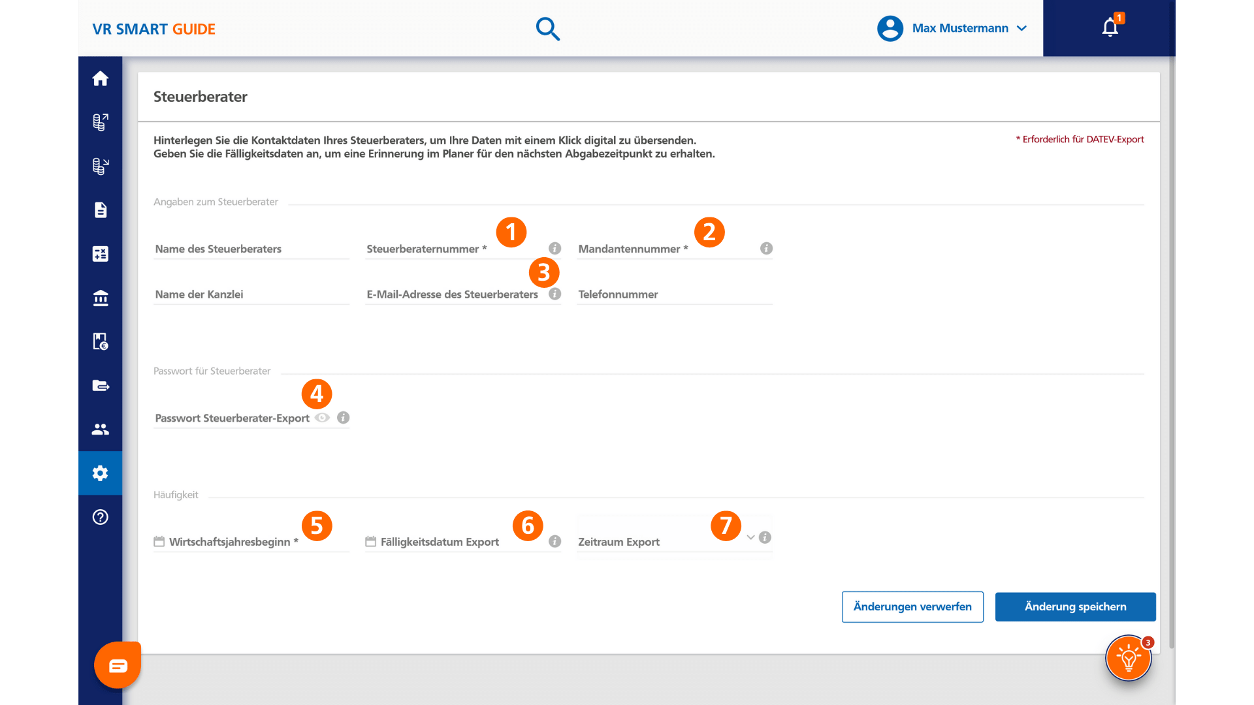Select the Ausgaben coins icon in the sidebar
This screenshot has width=1254, height=705.
coord(100,166)
